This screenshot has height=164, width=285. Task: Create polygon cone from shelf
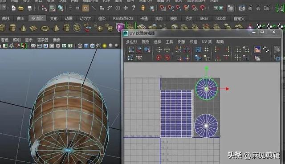(23, 28)
